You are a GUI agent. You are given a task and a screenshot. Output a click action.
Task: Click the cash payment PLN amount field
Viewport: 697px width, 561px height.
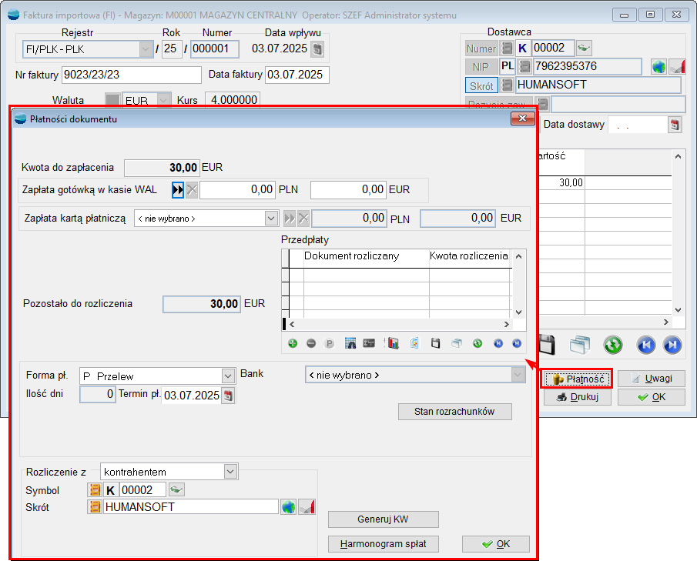coord(237,189)
